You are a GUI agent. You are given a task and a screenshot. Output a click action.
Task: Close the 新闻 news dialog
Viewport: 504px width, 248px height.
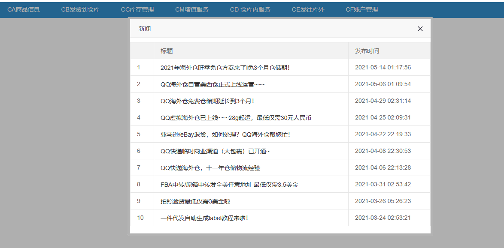point(420,29)
